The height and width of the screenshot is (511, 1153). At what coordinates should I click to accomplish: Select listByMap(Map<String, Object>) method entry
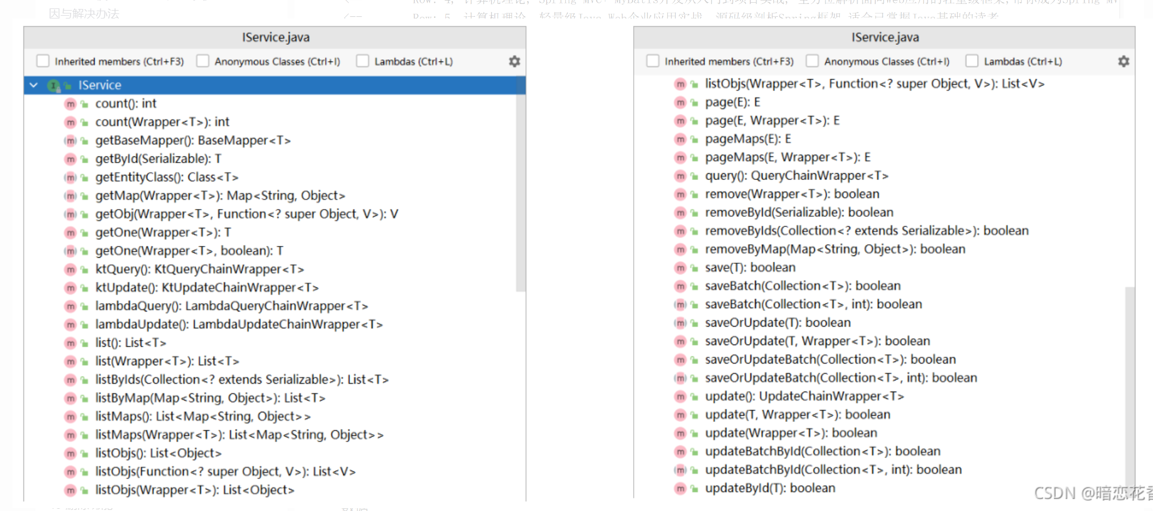tap(210, 398)
